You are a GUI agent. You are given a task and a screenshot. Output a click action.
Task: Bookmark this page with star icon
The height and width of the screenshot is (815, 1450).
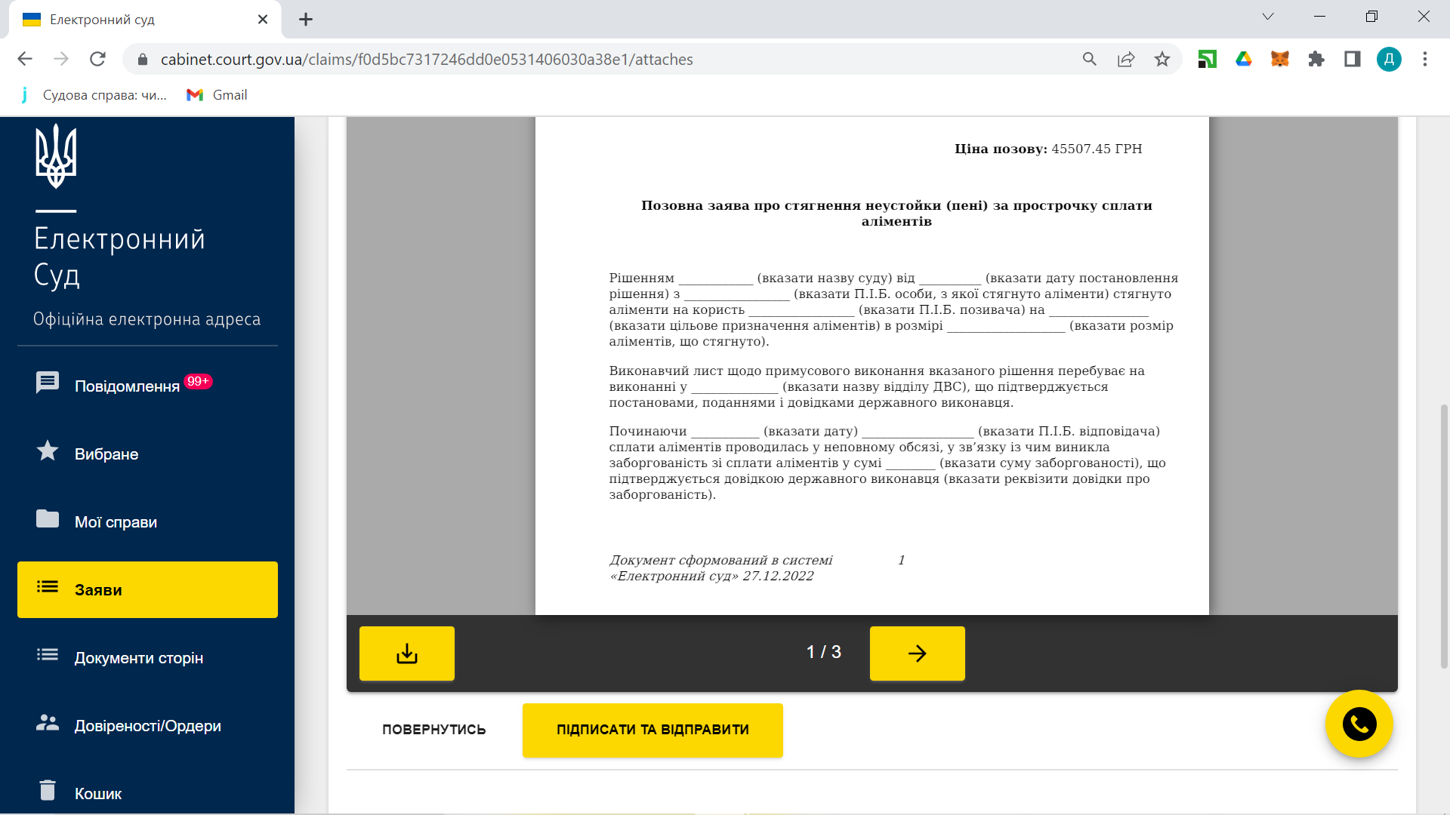point(1162,59)
